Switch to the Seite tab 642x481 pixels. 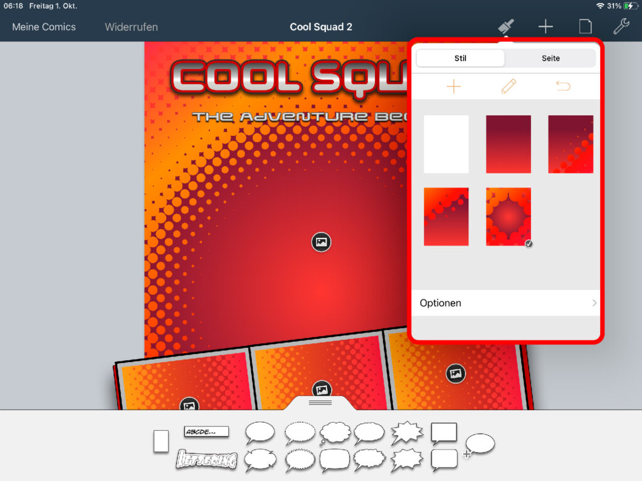[x=550, y=58]
